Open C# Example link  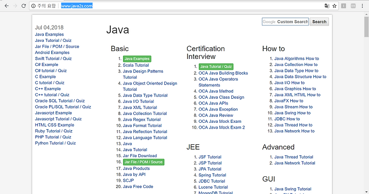click(x=47, y=65)
